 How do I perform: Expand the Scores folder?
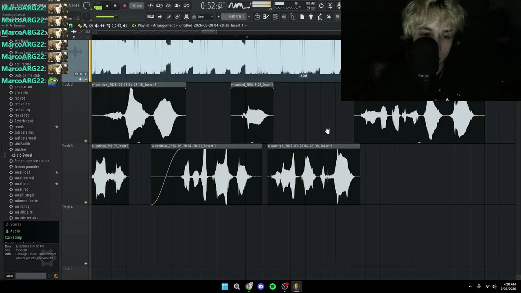pyautogui.click(x=15, y=224)
